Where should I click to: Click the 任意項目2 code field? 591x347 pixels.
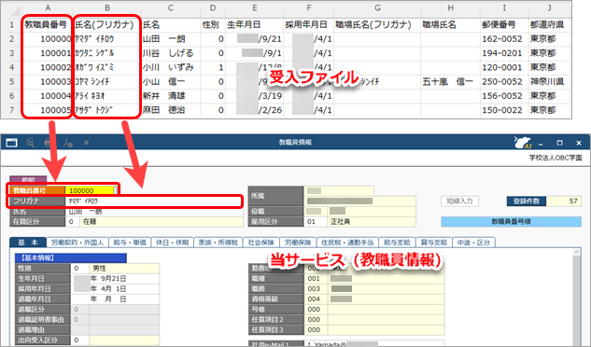click(316, 320)
